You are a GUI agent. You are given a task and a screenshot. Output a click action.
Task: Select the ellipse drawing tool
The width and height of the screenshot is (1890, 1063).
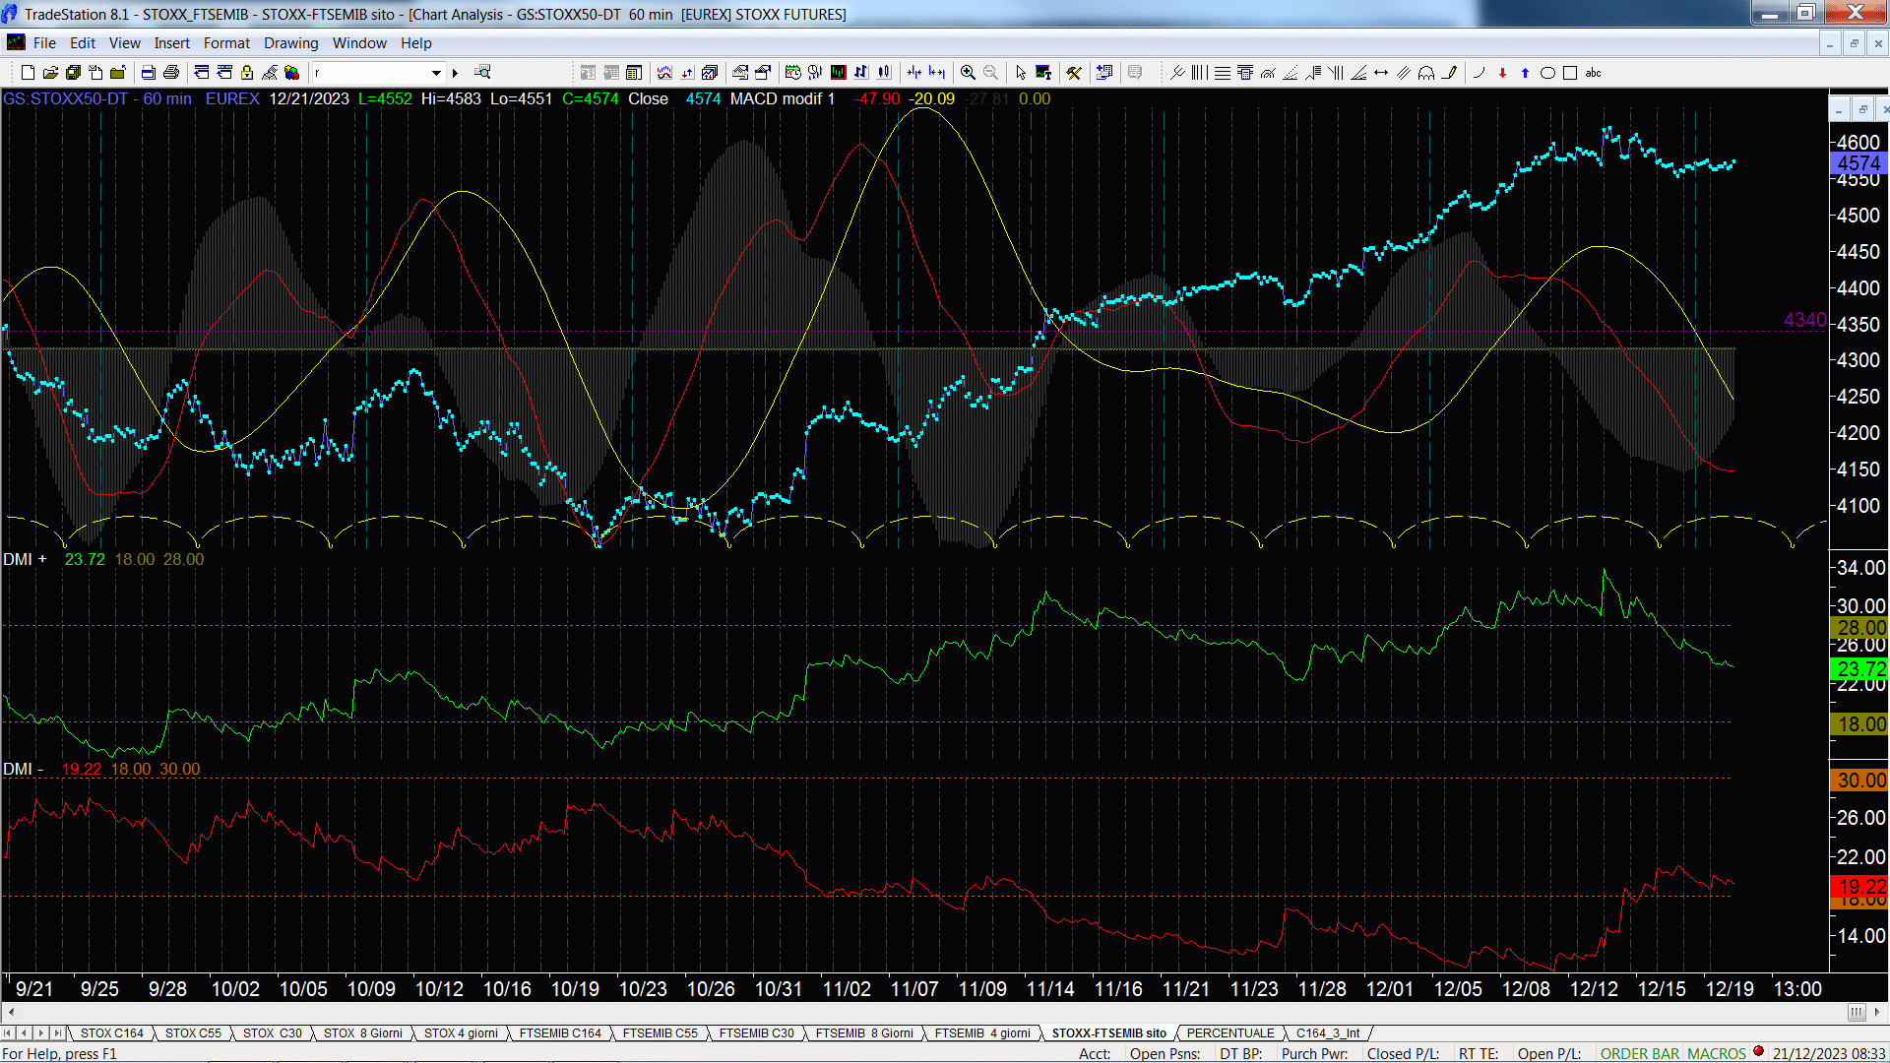[x=1547, y=73]
